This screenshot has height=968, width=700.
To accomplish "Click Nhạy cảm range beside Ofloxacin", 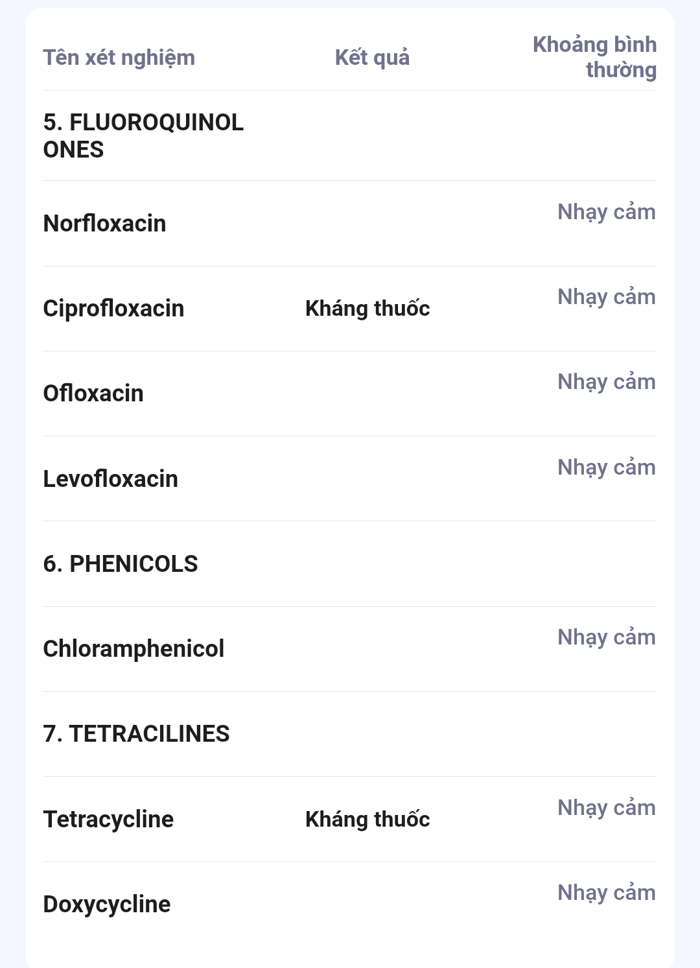I will tap(606, 382).
